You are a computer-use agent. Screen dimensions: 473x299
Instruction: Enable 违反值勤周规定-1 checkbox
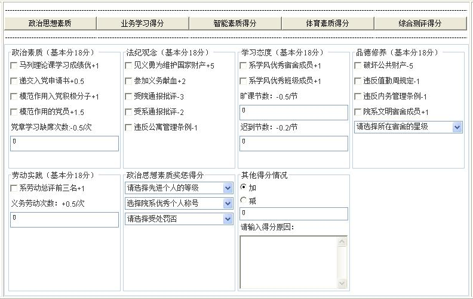point(358,81)
